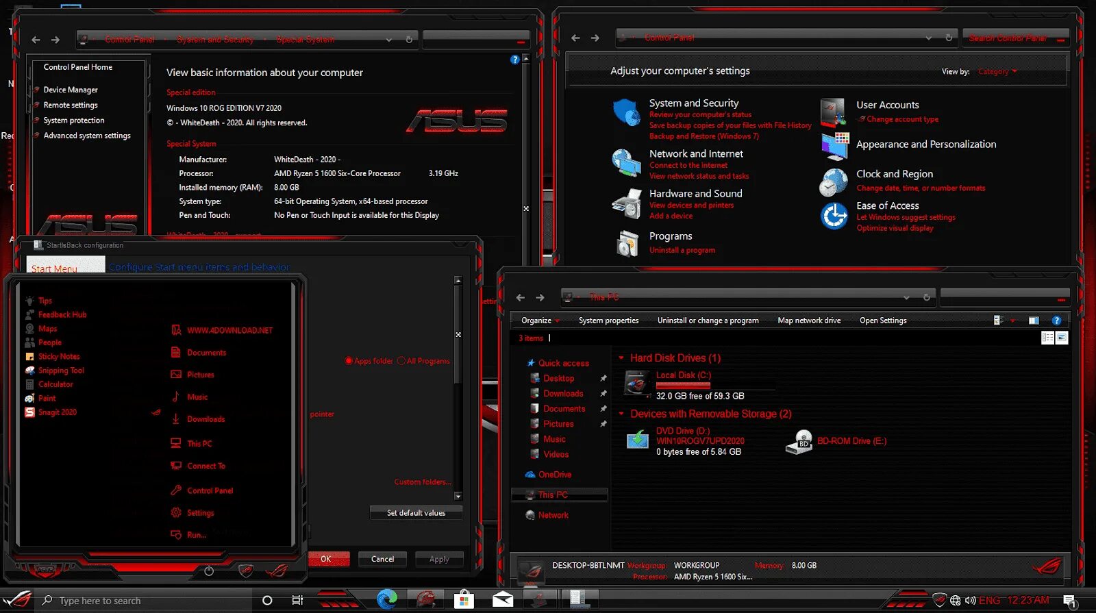Click Uninstall a program link
Screen dimensions: 1096x613
point(682,251)
